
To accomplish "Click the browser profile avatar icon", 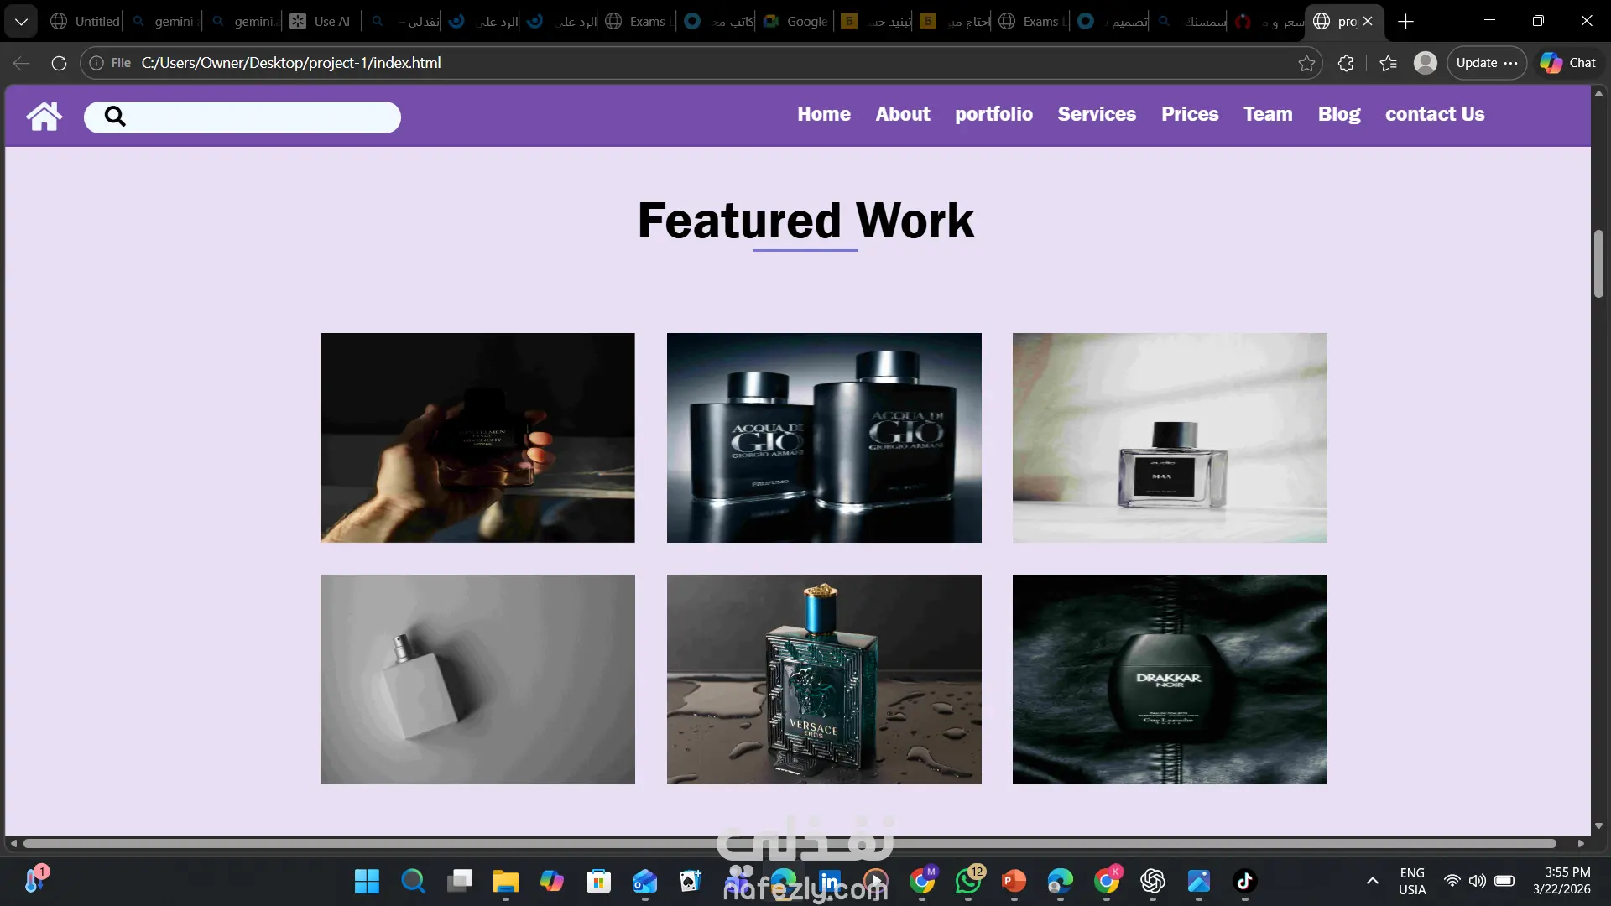I will pos(1425,63).
